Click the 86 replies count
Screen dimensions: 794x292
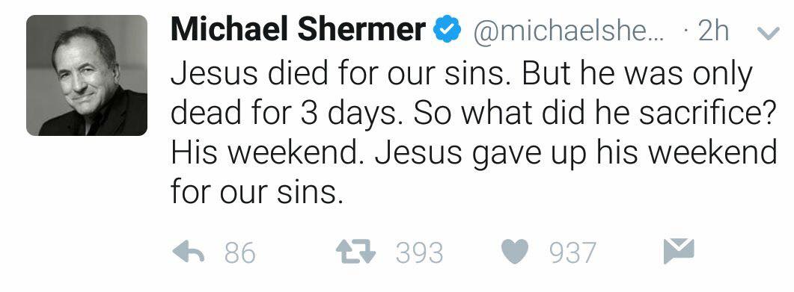[x=240, y=252]
